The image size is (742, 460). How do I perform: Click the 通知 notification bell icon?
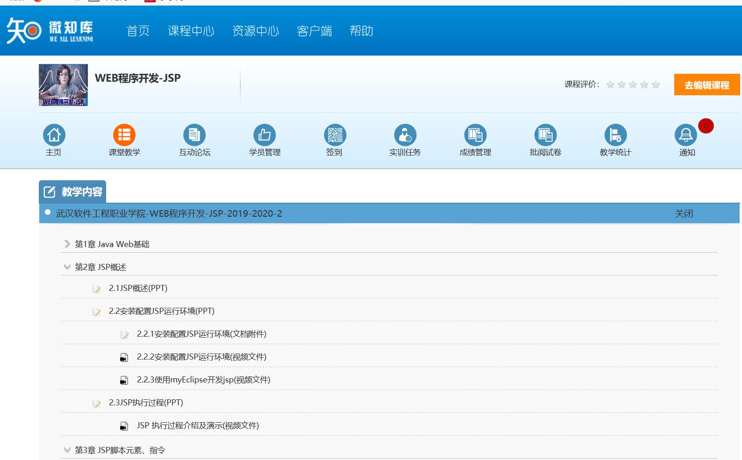pos(685,135)
